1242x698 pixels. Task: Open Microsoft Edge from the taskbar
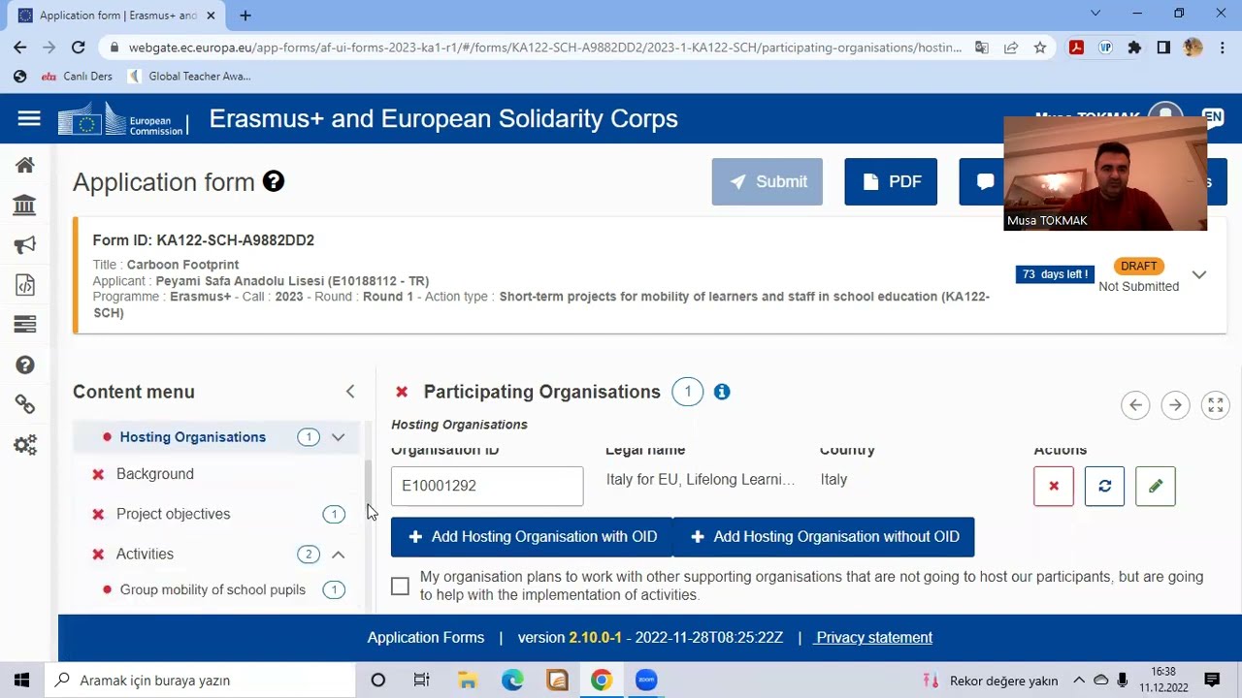[x=512, y=680]
